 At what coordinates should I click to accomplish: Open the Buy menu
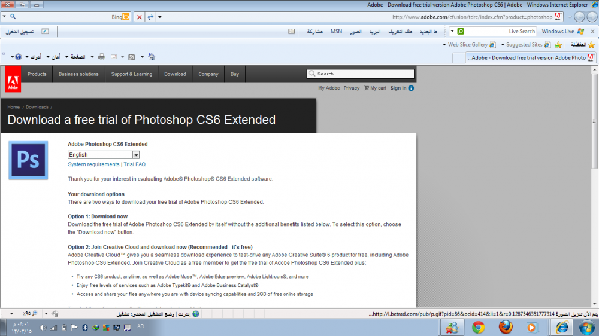[x=235, y=74]
